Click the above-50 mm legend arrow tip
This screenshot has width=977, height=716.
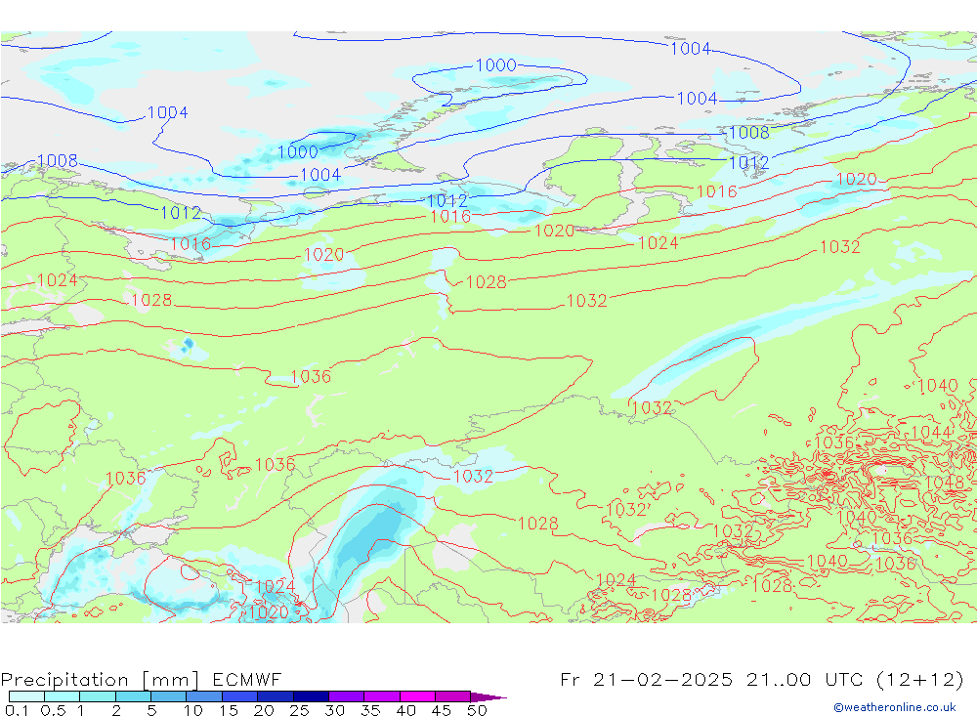pyautogui.click(x=489, y=696)
